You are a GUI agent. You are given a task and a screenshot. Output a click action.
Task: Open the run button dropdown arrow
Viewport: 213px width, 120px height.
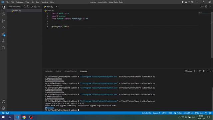click(x=203, y=7)
